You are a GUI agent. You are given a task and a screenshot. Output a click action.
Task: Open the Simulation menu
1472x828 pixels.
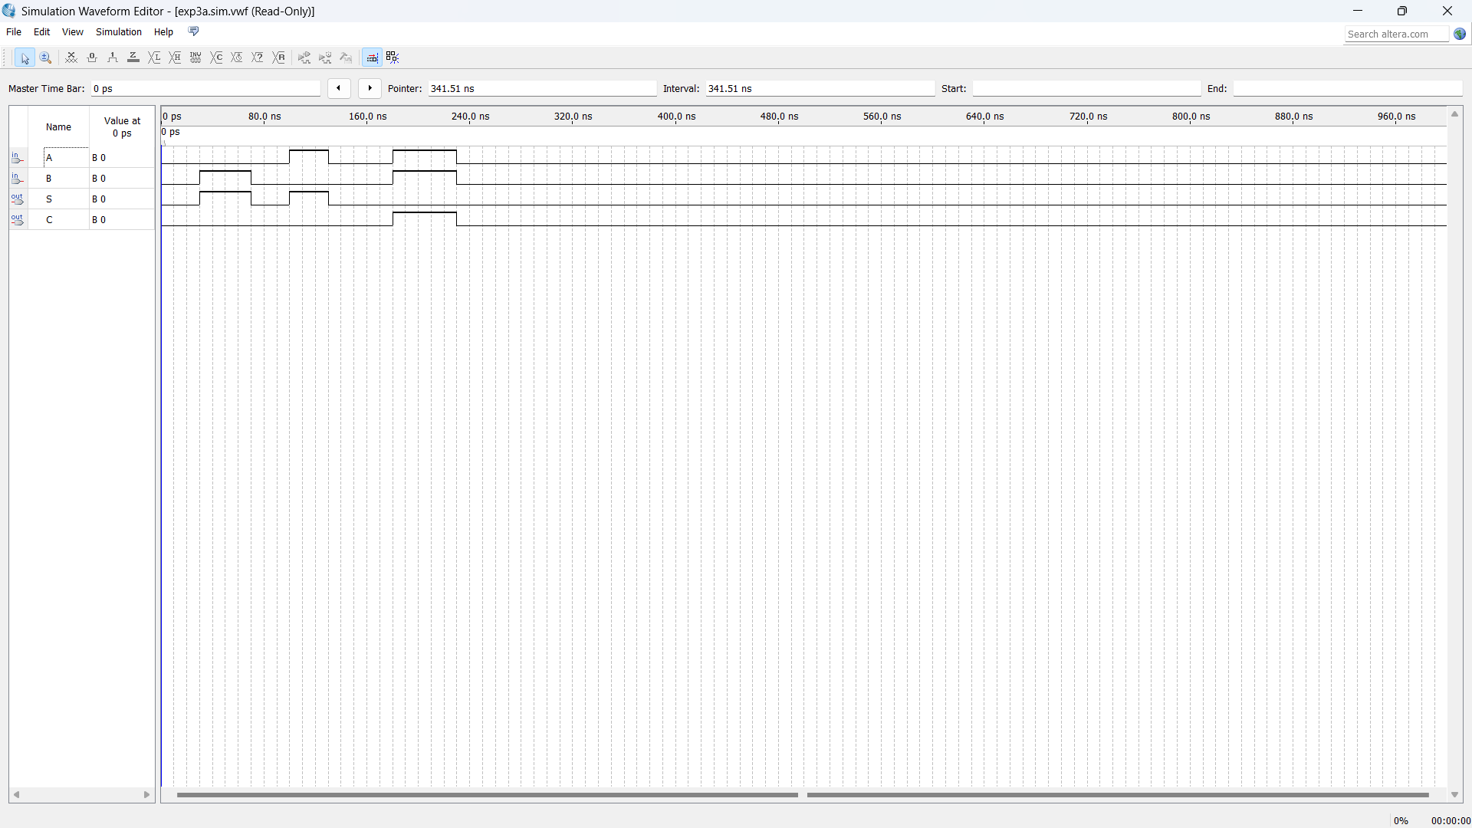[x=118, y=32]
